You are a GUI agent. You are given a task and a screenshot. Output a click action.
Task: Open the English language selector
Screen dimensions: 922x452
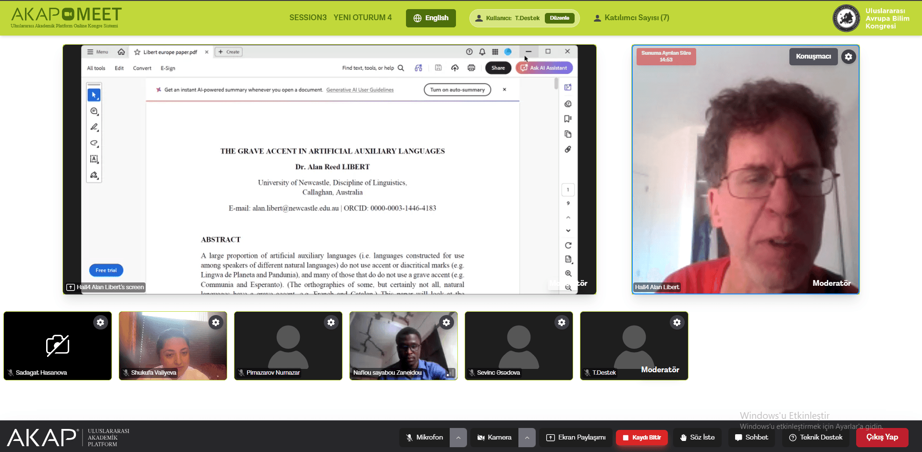(431, 18)
